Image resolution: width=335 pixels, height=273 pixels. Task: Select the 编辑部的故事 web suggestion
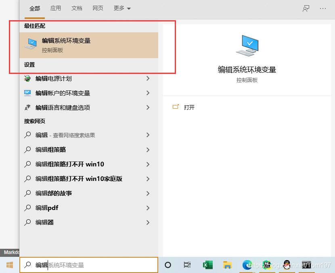89,193
